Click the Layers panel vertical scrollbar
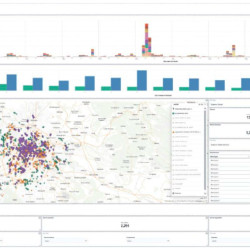Viewport: 250px width, 250px height. tap(205, 151)
